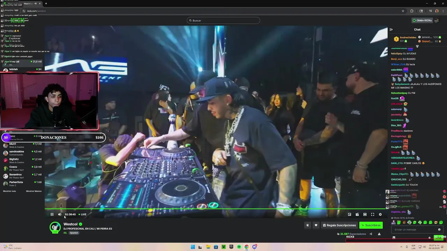Bookmark this page with star icon

[403, 11]
